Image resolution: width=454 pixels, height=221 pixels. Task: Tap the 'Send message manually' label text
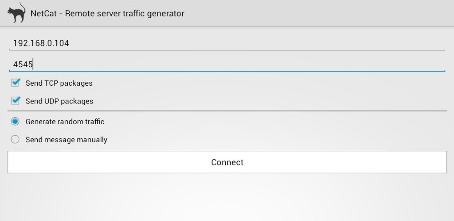tap(67, 140)
